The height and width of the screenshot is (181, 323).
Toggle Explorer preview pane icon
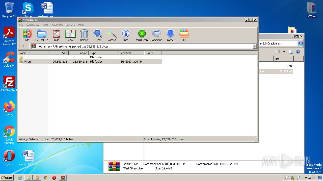click(291, 52)
